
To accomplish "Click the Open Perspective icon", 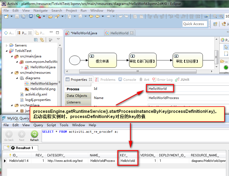I will 215,24.
